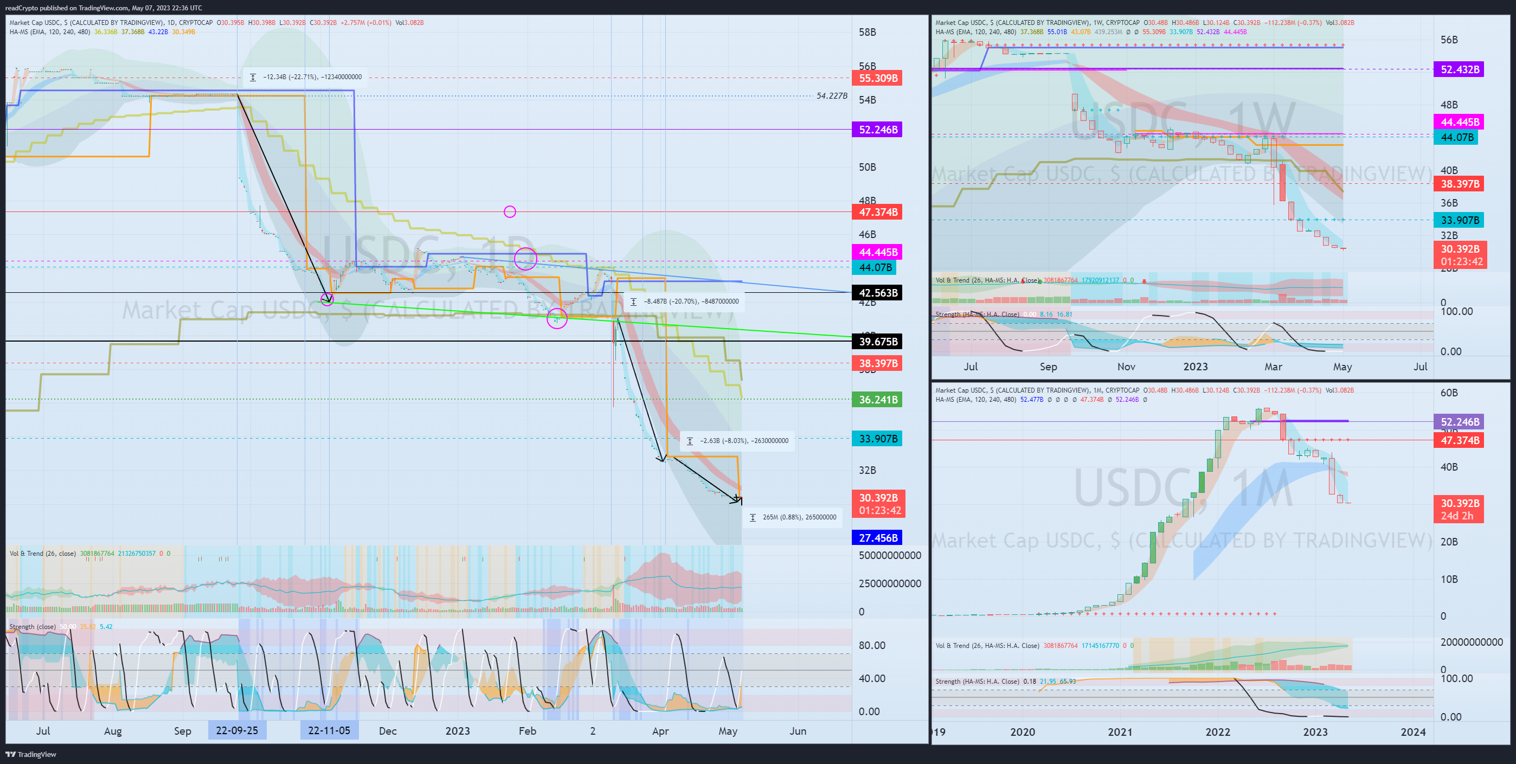
Task: Click Vol & Trend legend on 1M chart
Action: [987, 646]
